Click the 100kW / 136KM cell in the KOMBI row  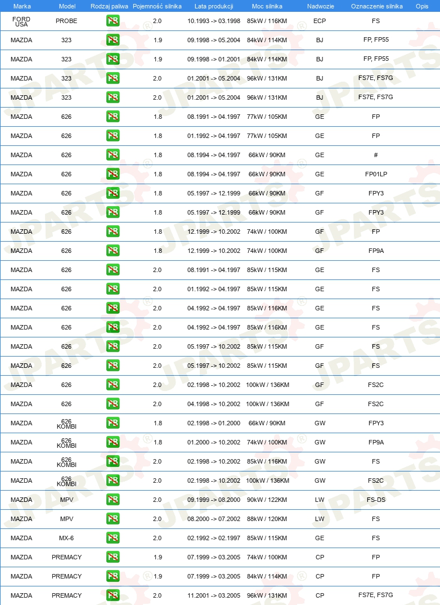(267, 481)
